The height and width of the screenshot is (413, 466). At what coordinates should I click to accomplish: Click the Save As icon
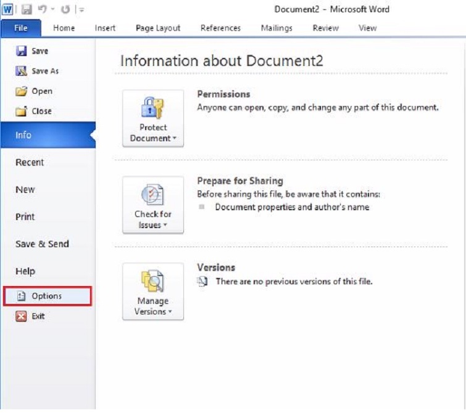coord(22,71)
